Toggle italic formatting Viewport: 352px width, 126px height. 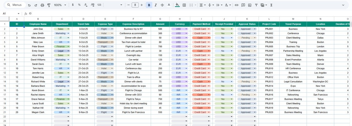156,5
